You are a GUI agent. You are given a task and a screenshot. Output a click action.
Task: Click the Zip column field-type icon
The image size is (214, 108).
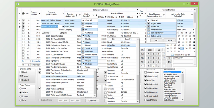[100, 17]
